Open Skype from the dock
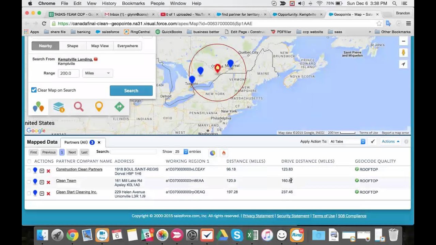The width and height of the screenshot is (436, 245). pos(237,235)
